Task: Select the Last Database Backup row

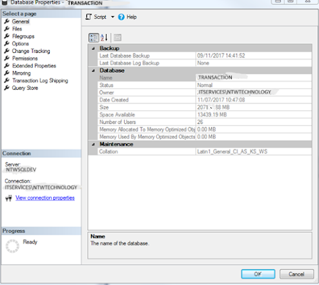Action: (205, 56)
